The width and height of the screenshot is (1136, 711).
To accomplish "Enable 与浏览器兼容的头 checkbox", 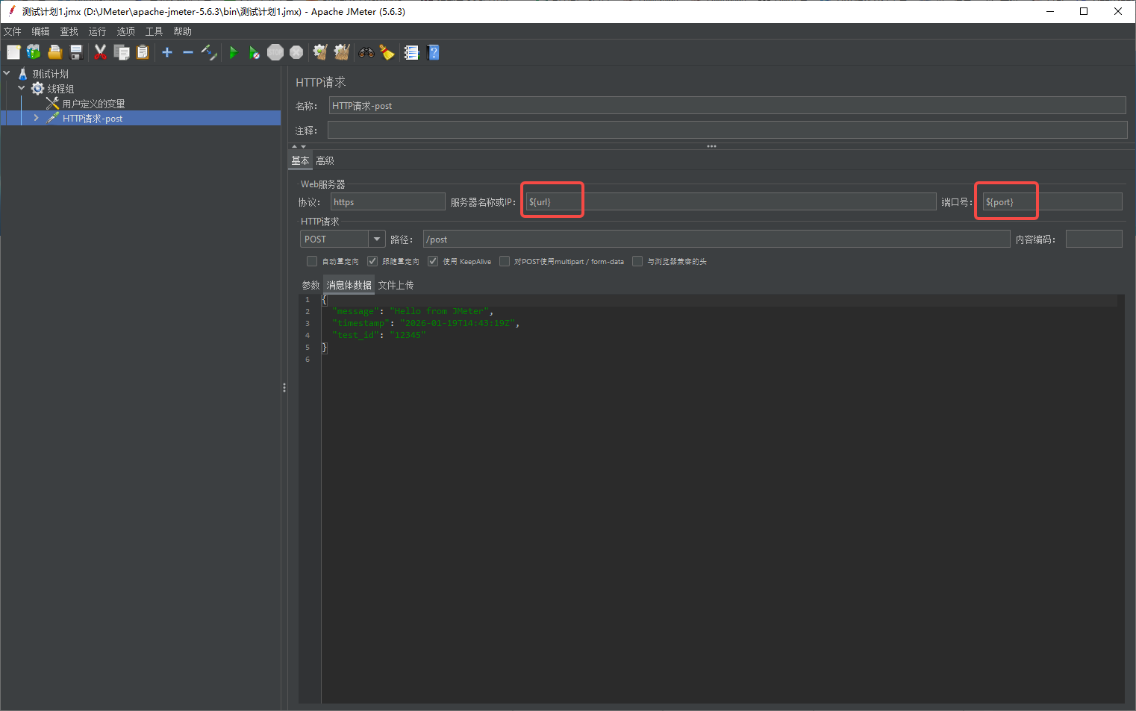I will [x=637, y=261].
